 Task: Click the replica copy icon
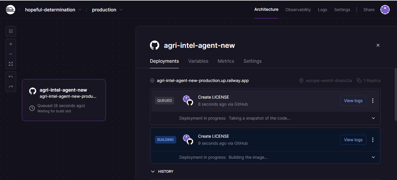[359, 81]
